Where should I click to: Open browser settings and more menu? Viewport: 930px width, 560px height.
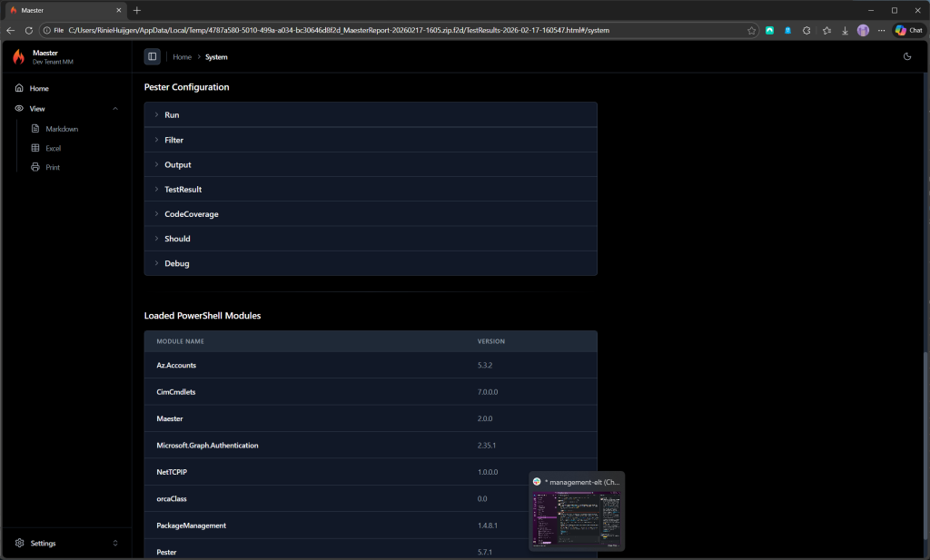pos(881,30)
